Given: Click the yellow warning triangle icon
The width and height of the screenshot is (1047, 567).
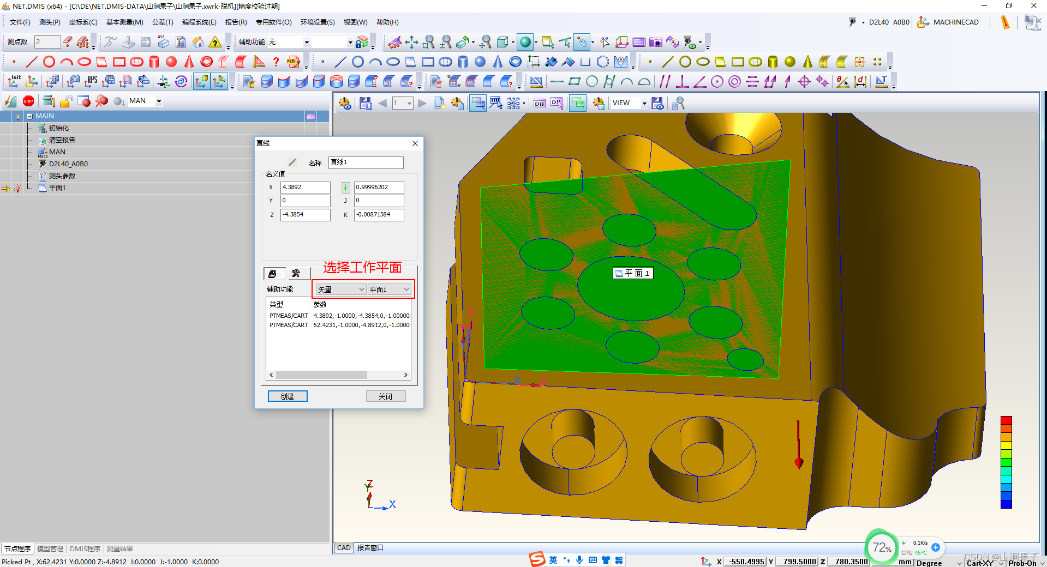Looking at the screenshot, I should click(216, 42).
